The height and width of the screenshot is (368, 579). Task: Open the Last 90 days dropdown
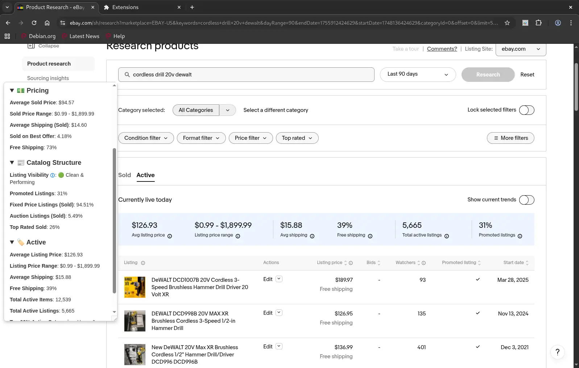[418, 75]
